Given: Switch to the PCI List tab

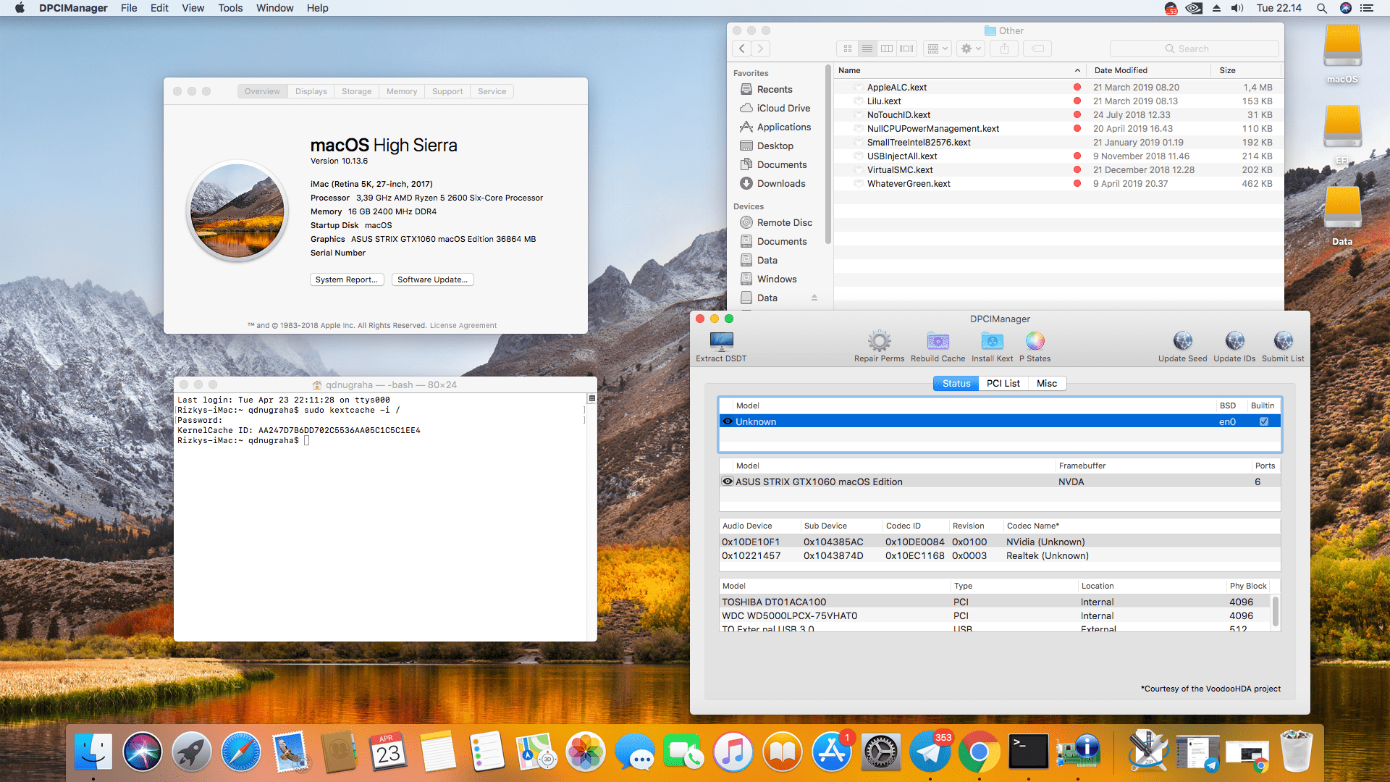Looking at the screenshot, I should click(1003, 383).
